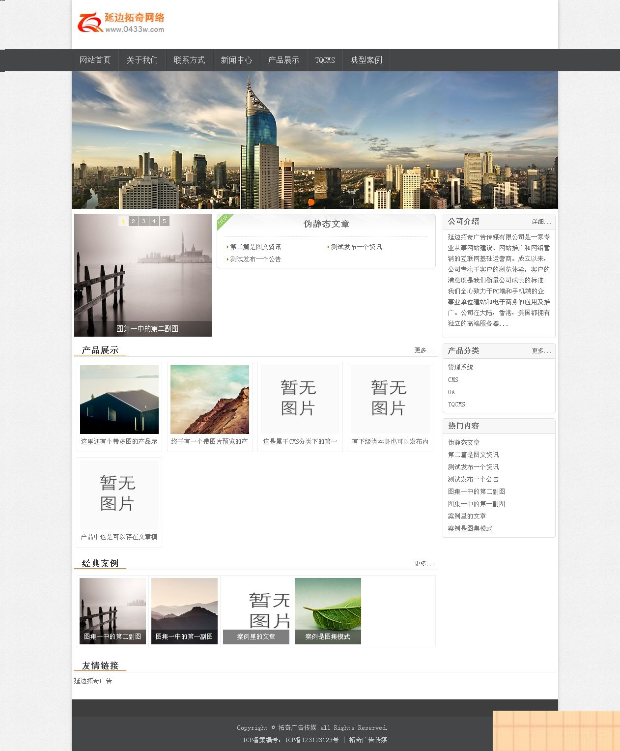Click 更多... in the 产品分类 panel
Viewport: 620px width, 751px height.
(541, 351)
